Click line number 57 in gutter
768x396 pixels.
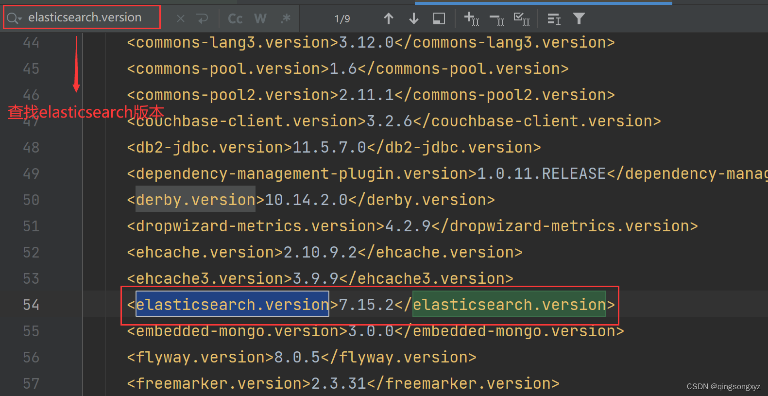pos(31,384)
